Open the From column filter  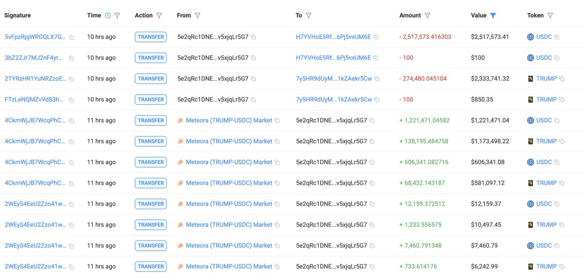pos(198,16)
